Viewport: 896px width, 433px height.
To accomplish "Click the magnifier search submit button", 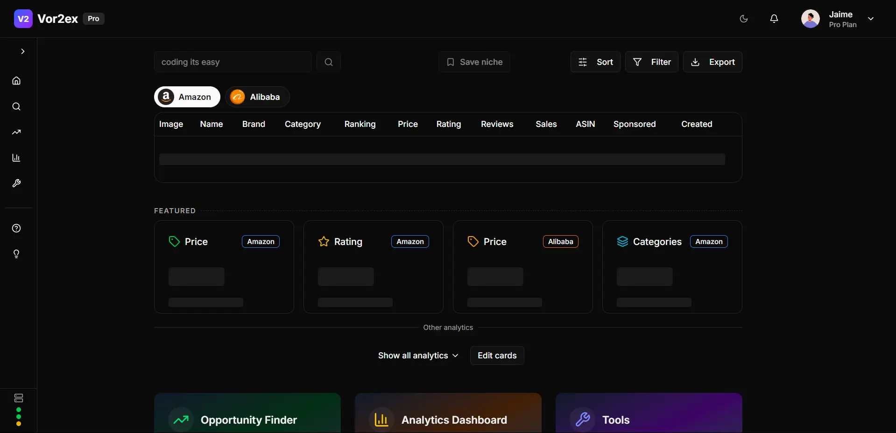I will pos(329,62).
